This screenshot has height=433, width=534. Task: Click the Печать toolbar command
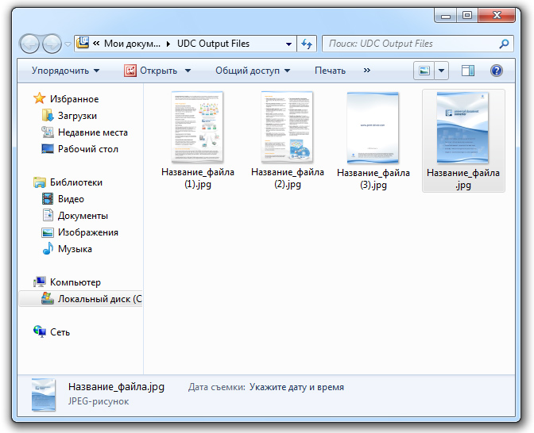pos(330,71)
